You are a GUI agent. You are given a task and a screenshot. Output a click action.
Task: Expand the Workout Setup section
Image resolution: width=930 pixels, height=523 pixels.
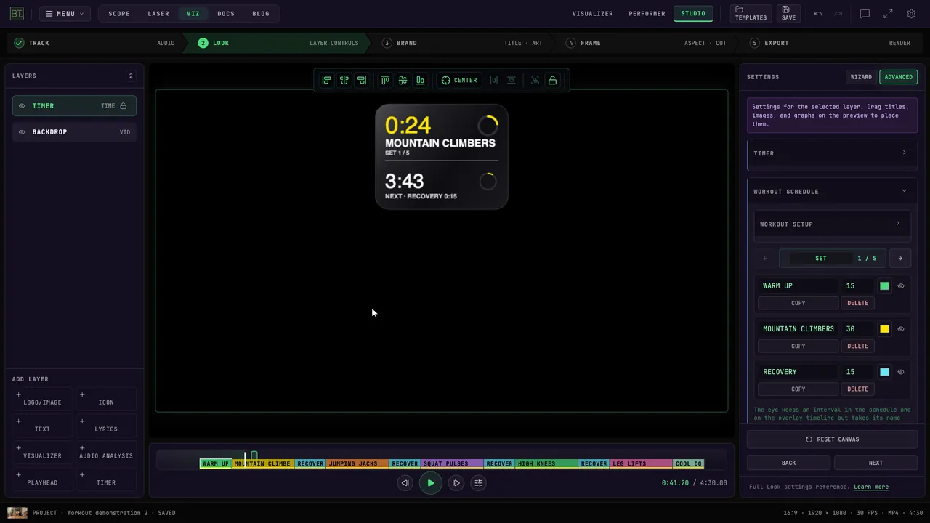[831, 224]
